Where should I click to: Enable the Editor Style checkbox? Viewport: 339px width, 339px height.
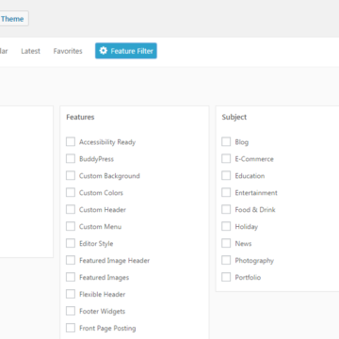pos(71,243)
